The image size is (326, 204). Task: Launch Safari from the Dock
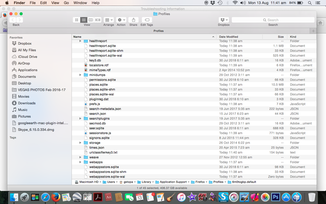click(x=45, y=197)
